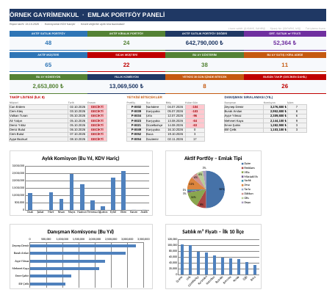Image resolution: width=335 pixels, height=298 pixels.
Task: Click the 642,790,000 ₺ portfolio value
Action: 204,43
